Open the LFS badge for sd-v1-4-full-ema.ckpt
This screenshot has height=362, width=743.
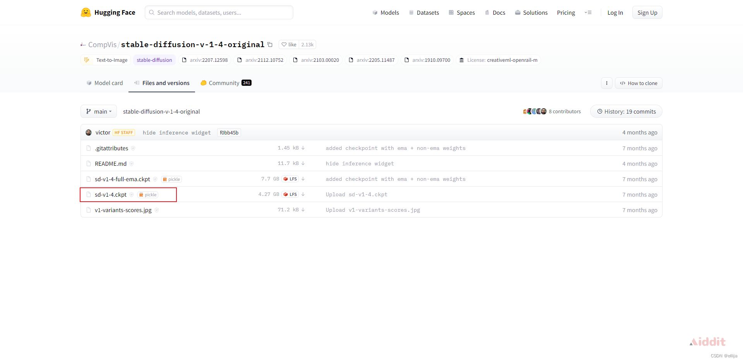tap(290, 179)
